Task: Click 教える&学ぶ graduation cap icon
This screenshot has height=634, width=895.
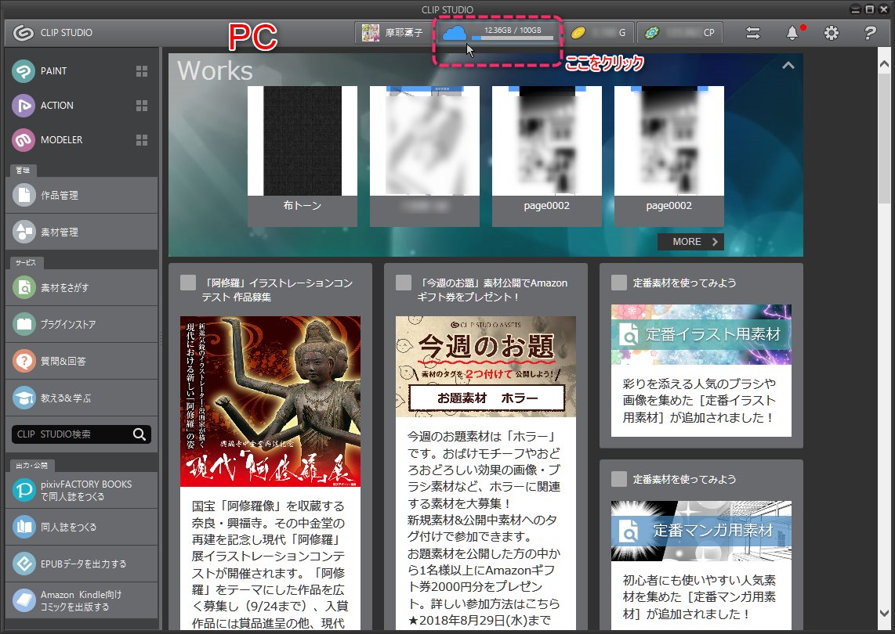Action: coord(24,398)
